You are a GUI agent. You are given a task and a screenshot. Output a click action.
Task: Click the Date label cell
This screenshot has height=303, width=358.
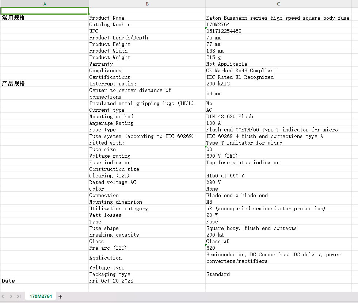tap(45, 281)
